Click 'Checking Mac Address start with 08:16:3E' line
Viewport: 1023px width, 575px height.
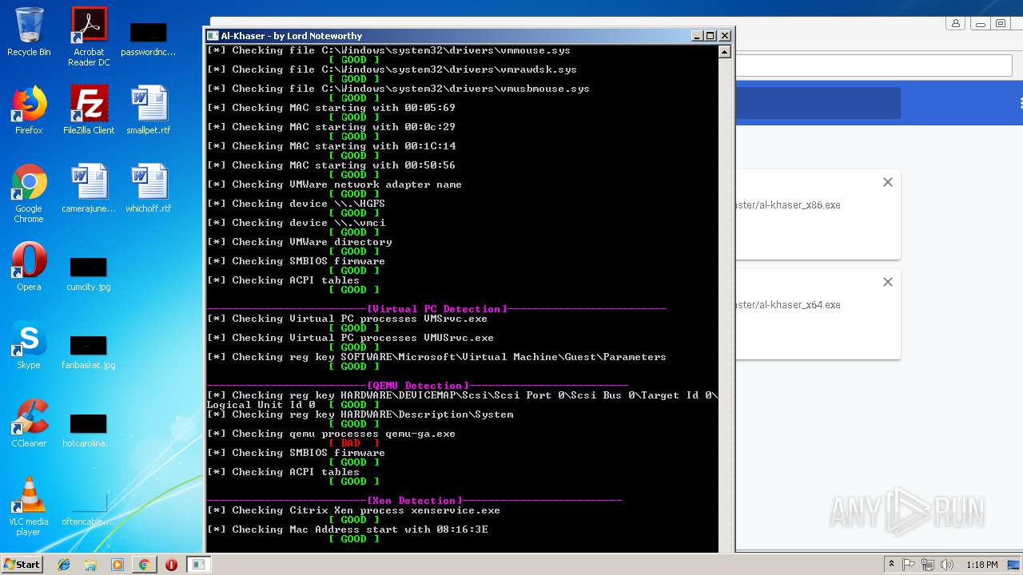click(347, 529)
